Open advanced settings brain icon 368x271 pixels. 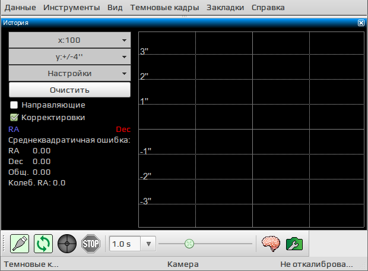271,244
